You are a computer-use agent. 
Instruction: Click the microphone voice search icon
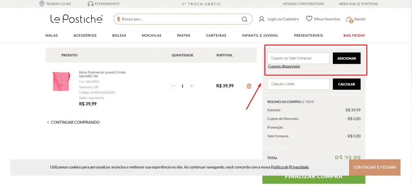pos(118,19)
